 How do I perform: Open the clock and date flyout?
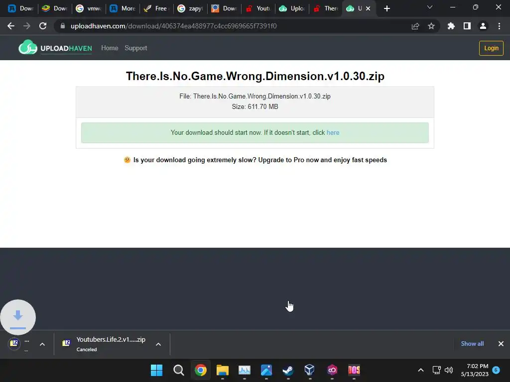pyautogui.click(x=475, y=370)
